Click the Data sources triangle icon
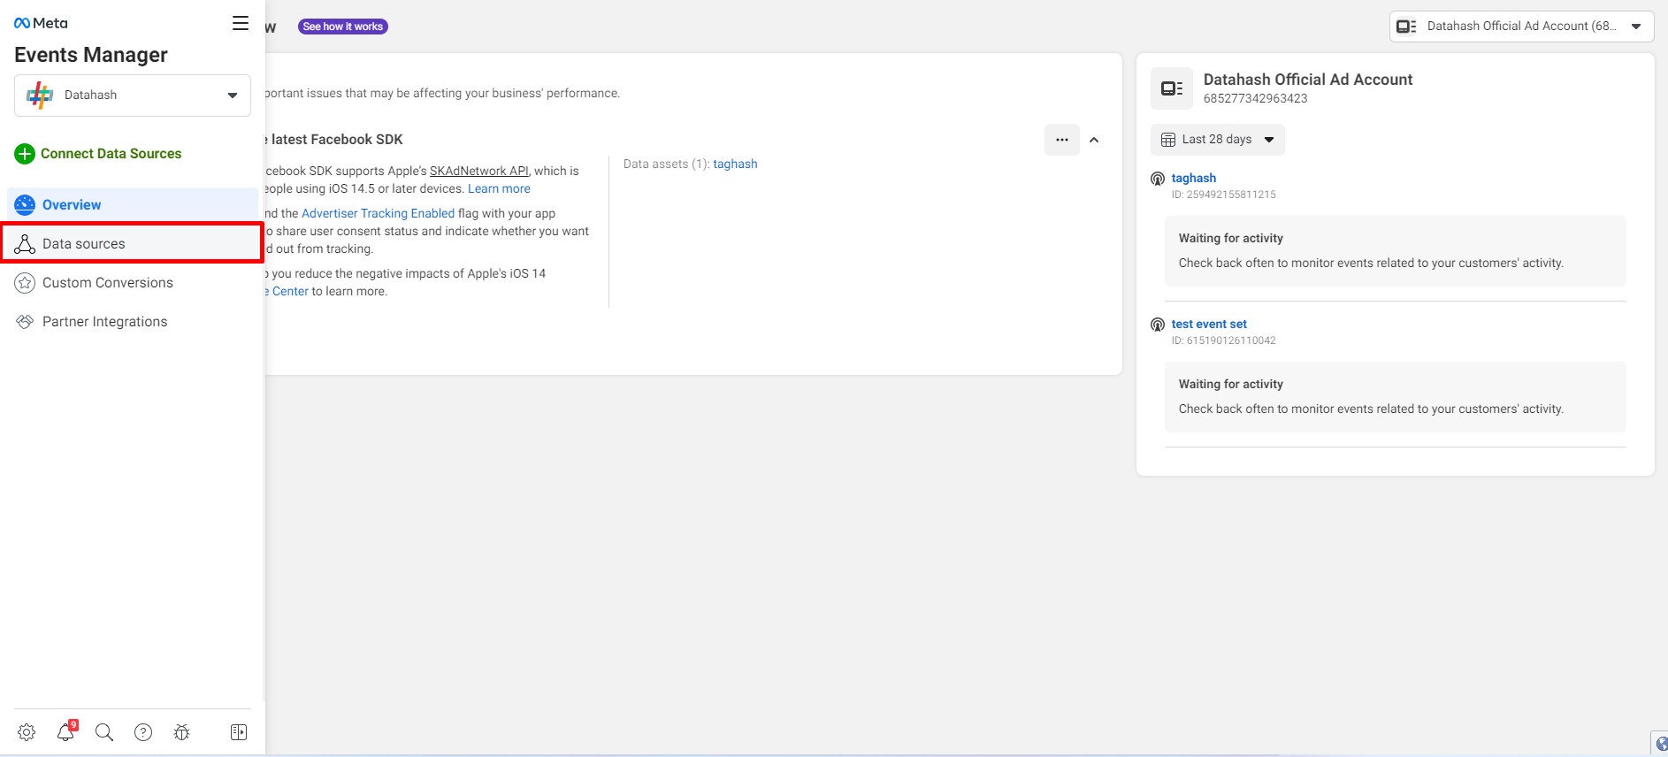 pyautogui.click(x=25, y=244)
